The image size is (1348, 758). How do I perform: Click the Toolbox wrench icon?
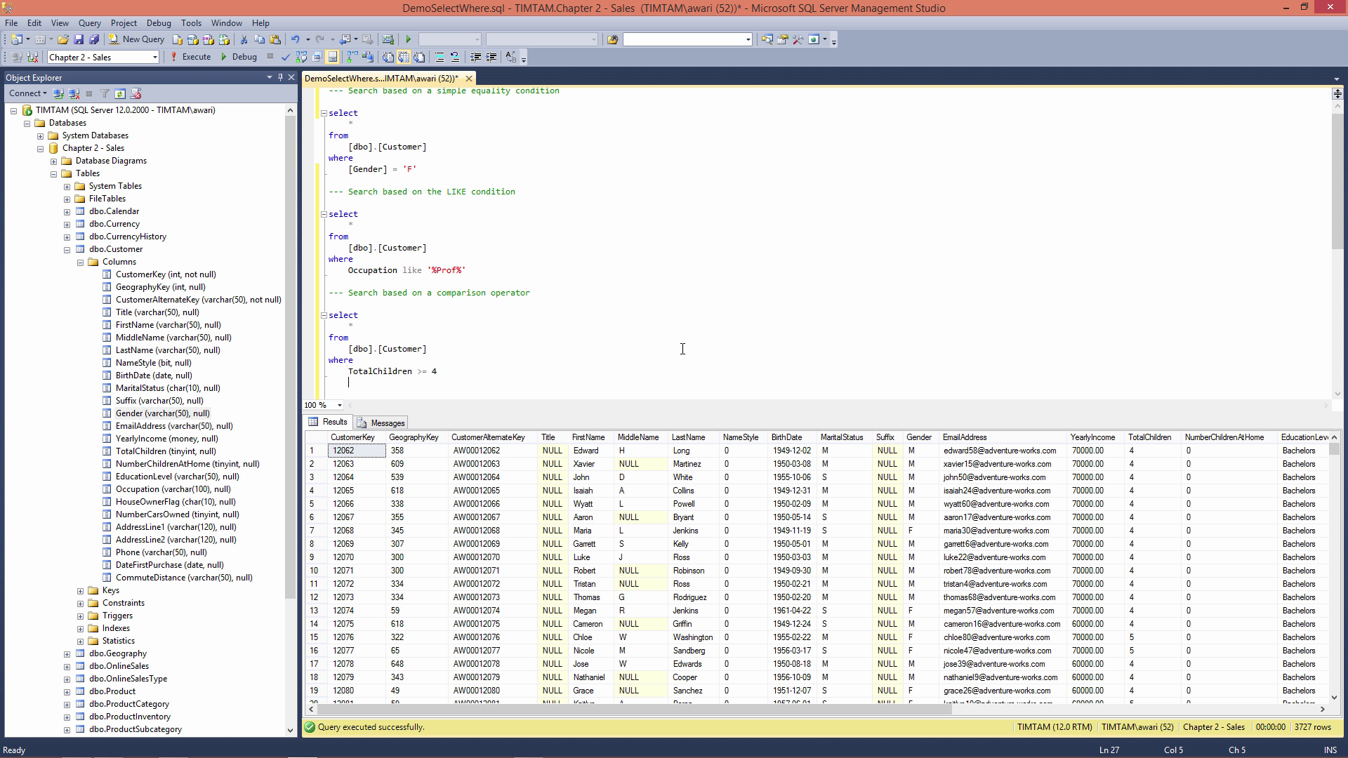pyautogui.click(x=798, y=39)
